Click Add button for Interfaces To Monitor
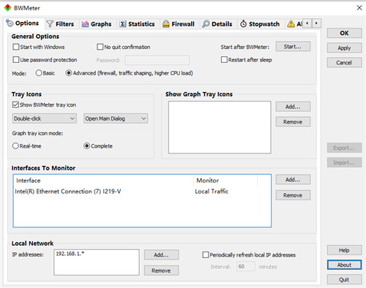This screenshot has width=366, height=288. 293,180
